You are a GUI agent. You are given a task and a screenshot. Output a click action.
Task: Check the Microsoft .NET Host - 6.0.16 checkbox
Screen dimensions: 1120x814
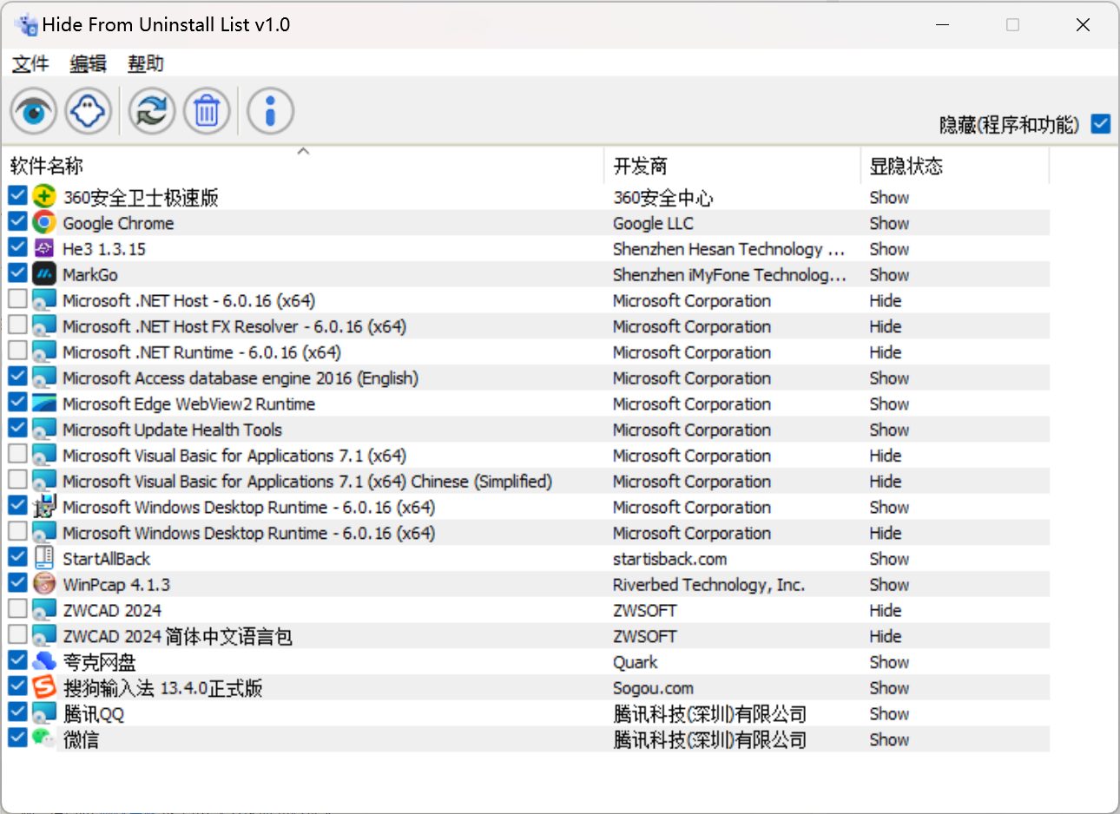[x=17, y=299]
